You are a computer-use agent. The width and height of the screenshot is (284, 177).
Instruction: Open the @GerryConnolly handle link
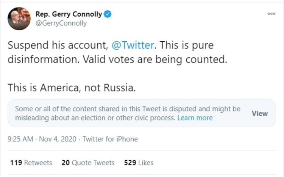point(61,23)
